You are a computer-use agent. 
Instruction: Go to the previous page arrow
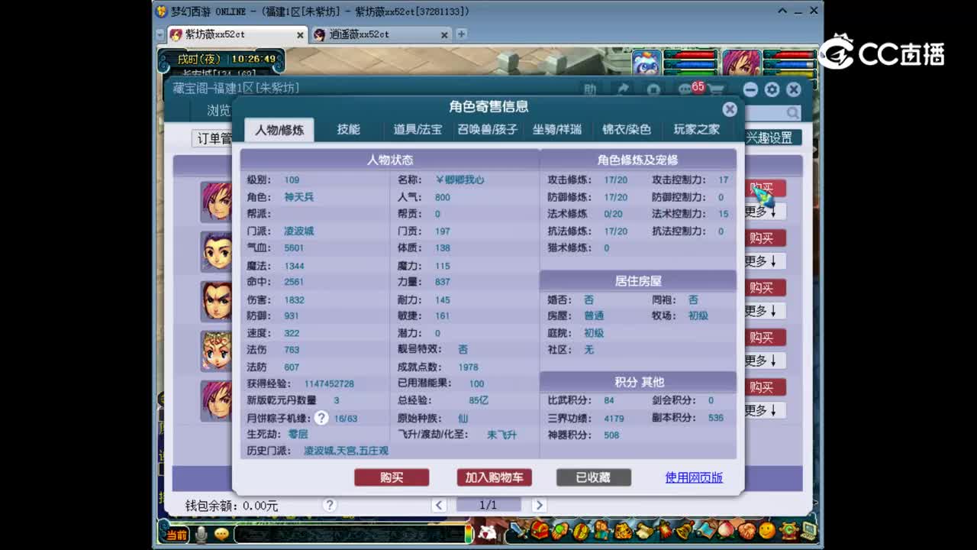tap(439, 505)
